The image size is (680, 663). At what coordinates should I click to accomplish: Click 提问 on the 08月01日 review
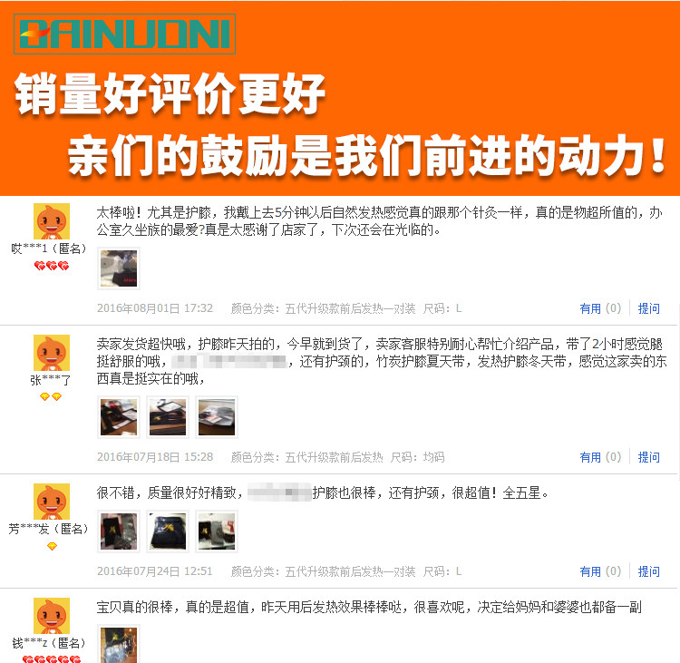[x=649, y=308]
